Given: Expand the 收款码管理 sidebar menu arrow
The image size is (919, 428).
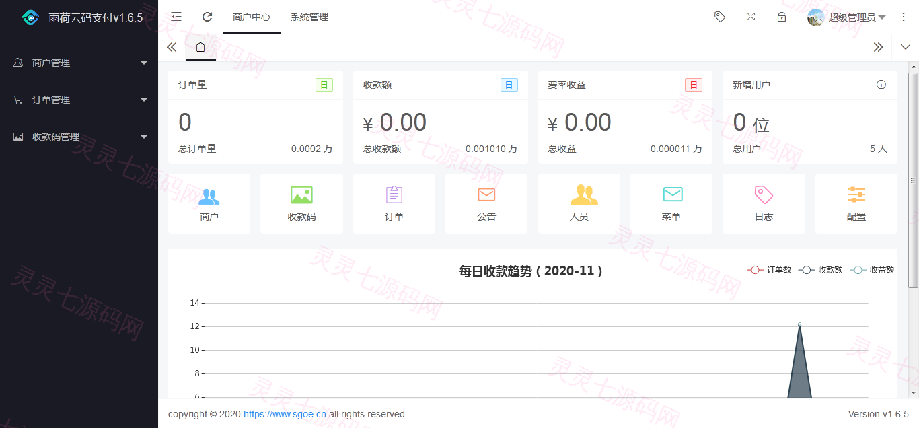Looking at the screenshot, I should 143,137.
